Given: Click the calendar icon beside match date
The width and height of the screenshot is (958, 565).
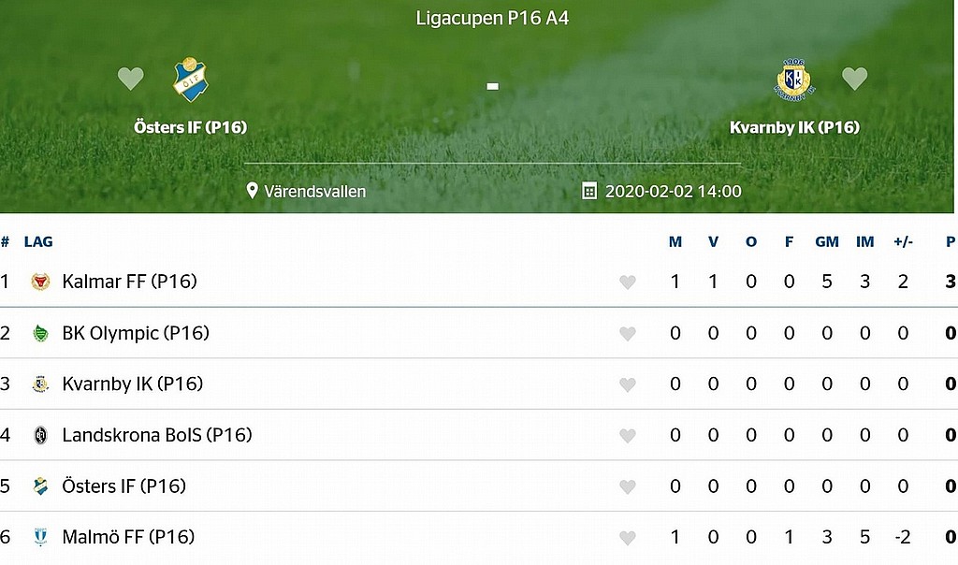Looking at the screenshot, I should point(589,191).
